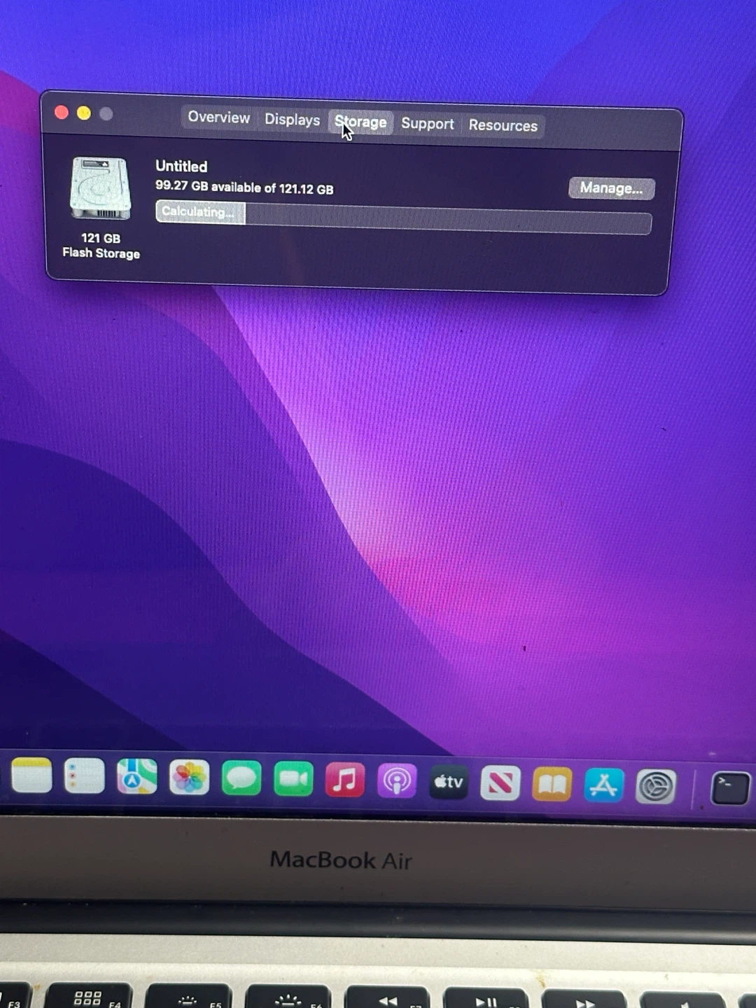This screenshot has height=1008, width=756.
Task: Open Notes from the Dock
Action: [31, 776]
